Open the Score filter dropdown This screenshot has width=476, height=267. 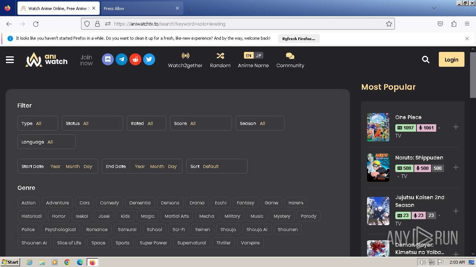click(x=201, y=123)
